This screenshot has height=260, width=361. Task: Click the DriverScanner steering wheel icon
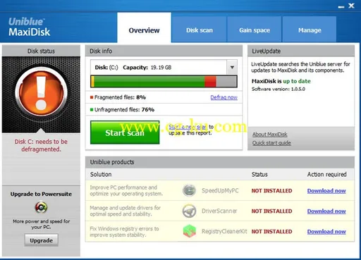click(189, 211)
